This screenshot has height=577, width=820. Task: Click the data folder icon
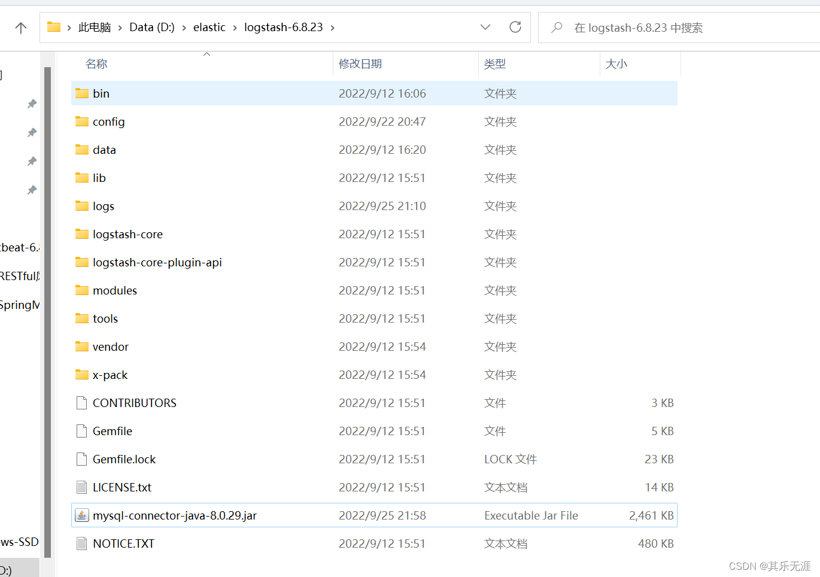tap(82, 150)
